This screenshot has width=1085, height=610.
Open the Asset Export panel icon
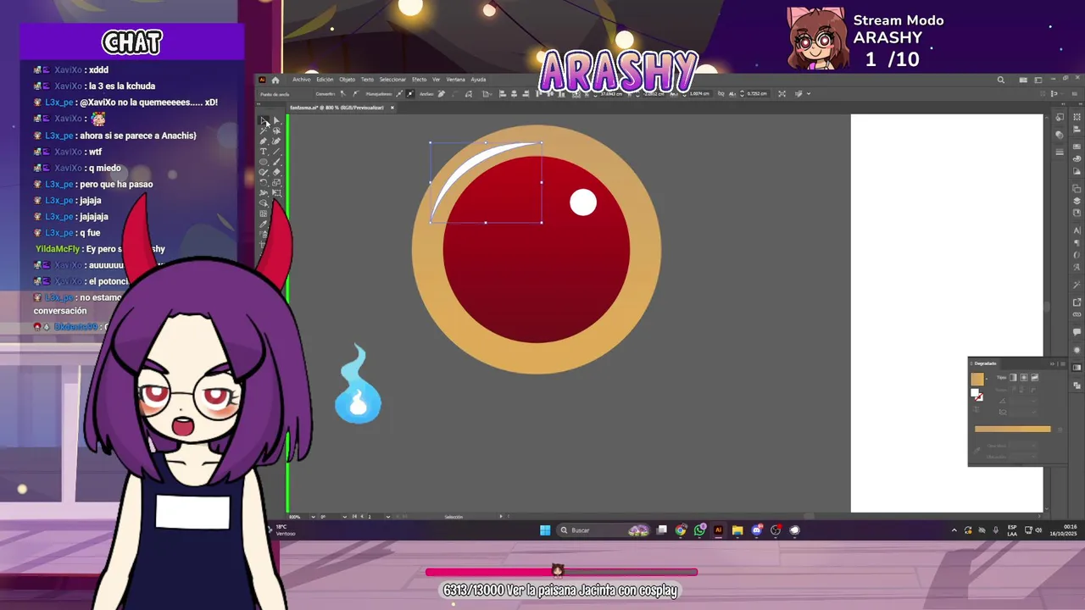pyautogui.click(x=1077, y=302)
